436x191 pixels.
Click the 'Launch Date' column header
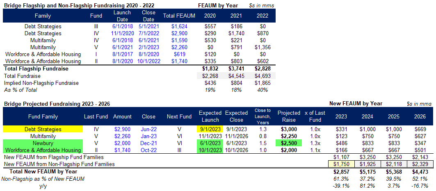point(122,16)
